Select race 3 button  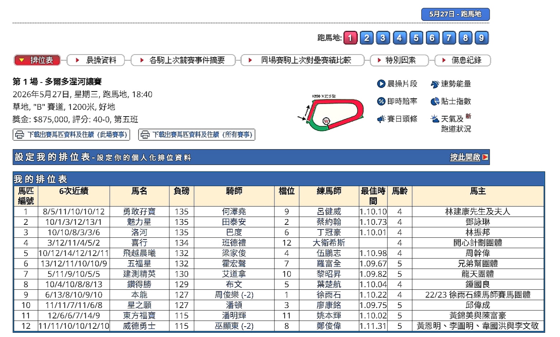pos(383,38)
